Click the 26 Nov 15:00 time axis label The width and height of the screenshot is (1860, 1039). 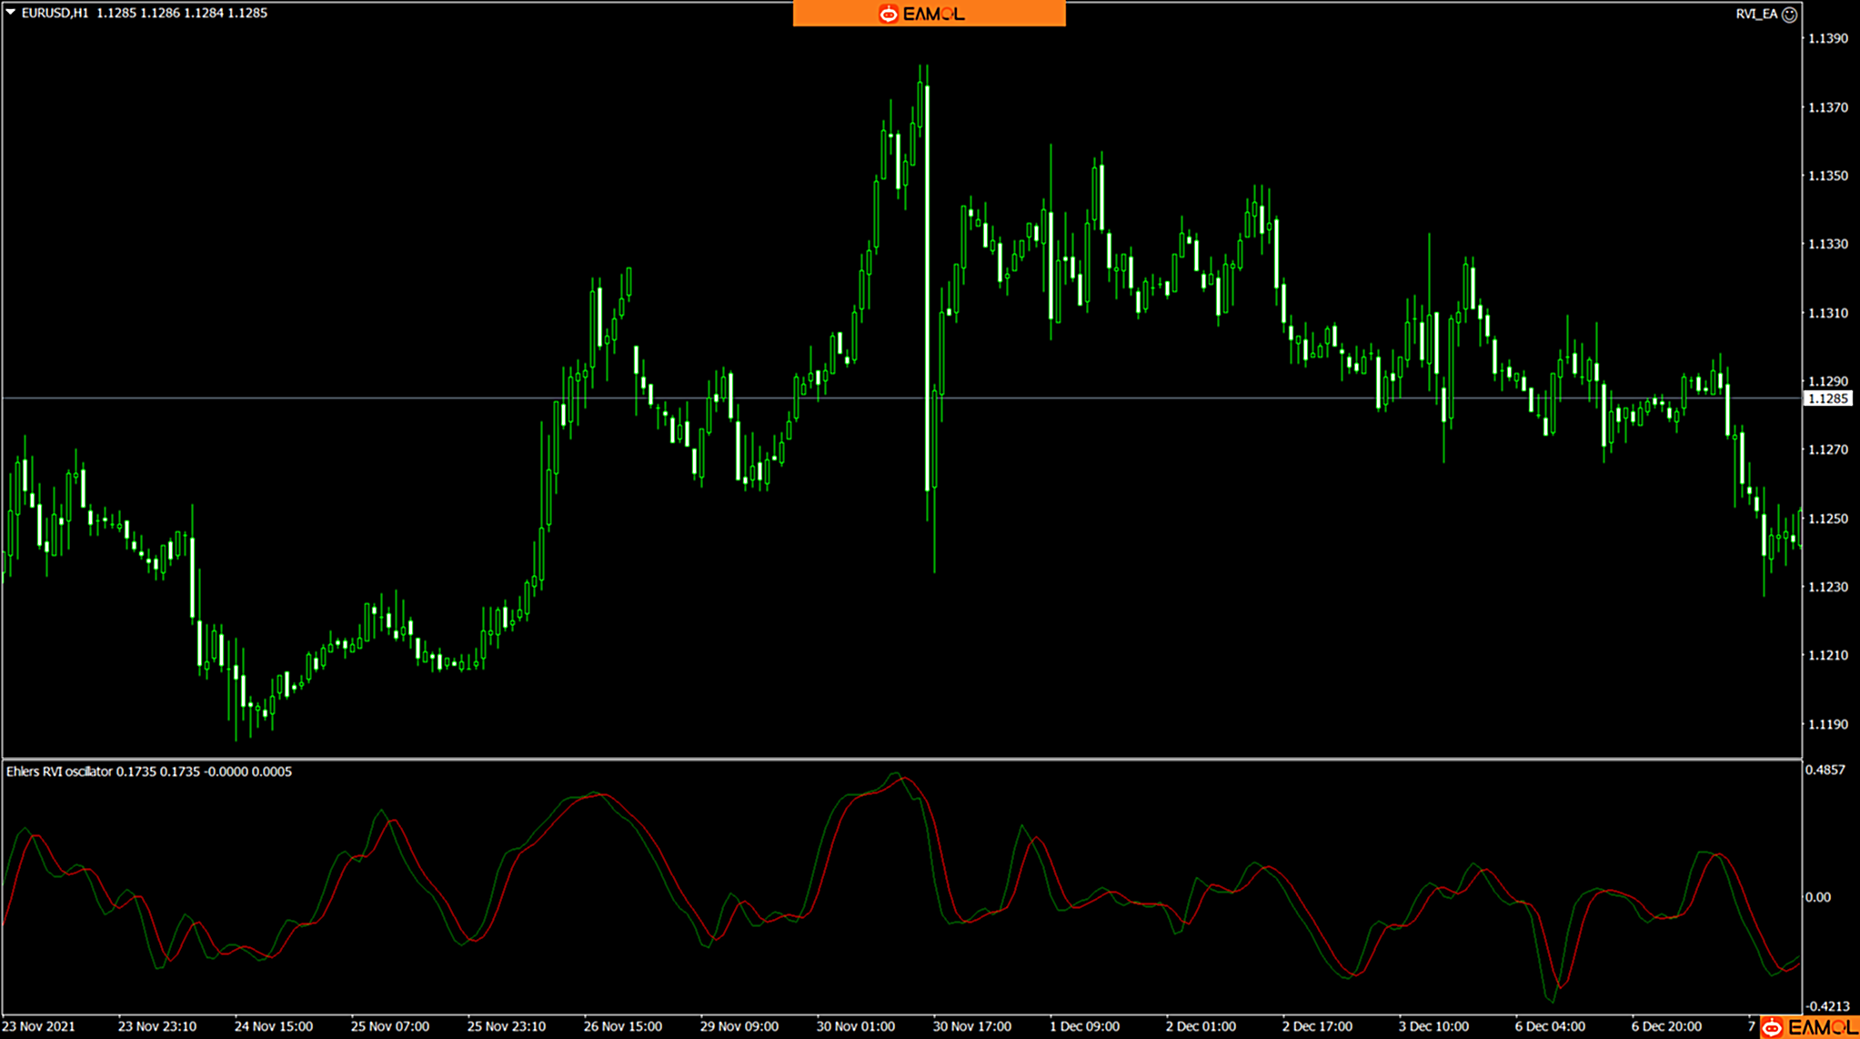622,1026
